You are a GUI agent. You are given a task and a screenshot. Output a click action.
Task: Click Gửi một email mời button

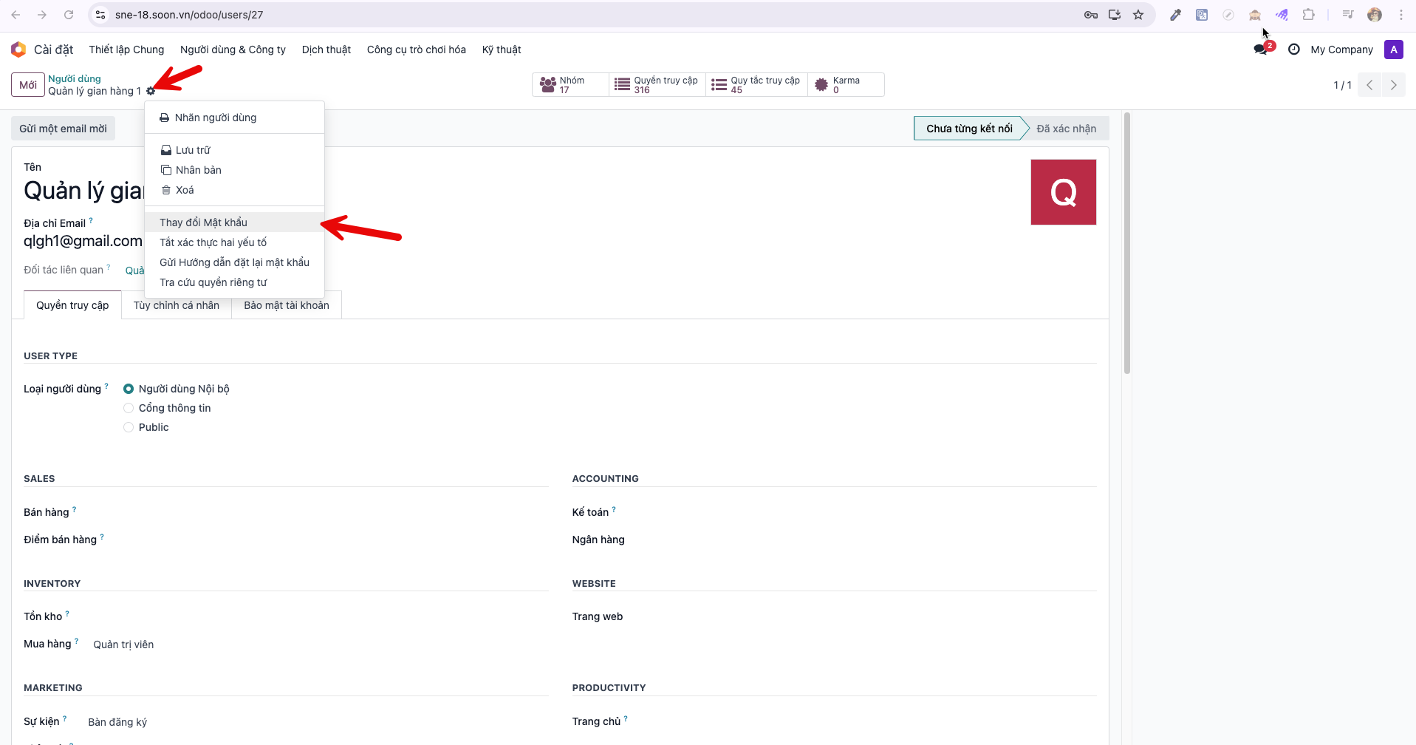[x=63, y=129]
